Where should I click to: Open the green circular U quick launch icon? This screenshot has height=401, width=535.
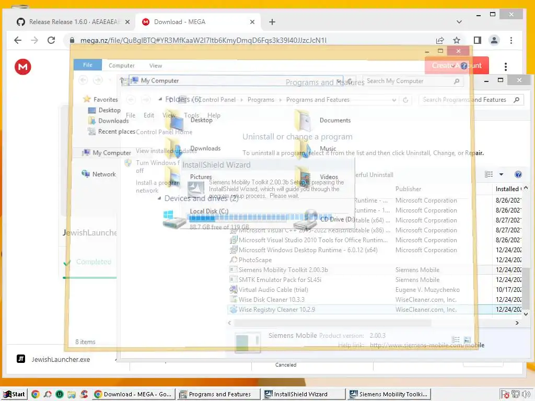pos(60,394)
